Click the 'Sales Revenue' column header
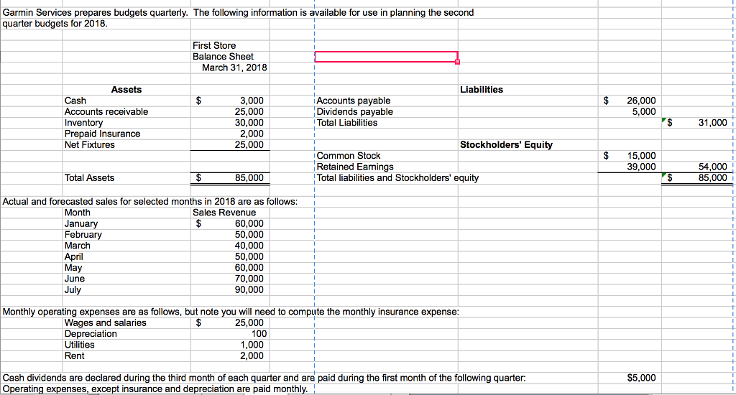 click(x=224, y=213)
